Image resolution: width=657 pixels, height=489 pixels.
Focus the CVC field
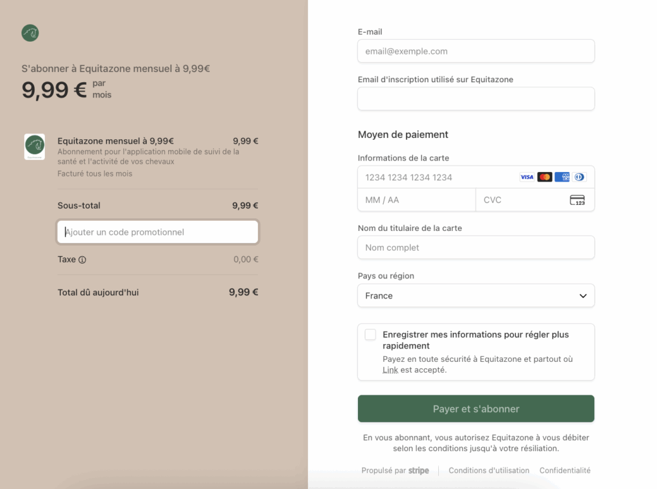(x=535, y=200)
